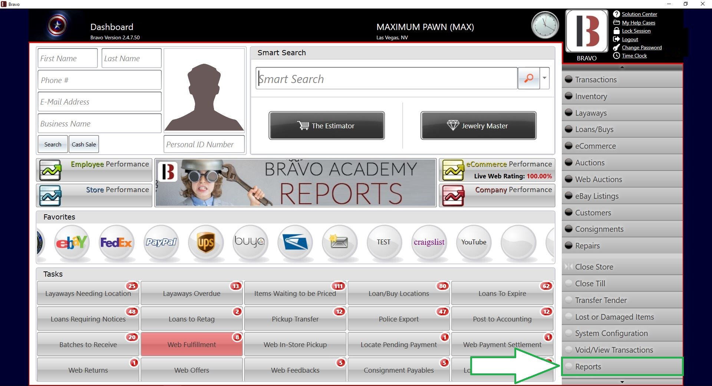Open the TEST favorite button

(384, 243)
